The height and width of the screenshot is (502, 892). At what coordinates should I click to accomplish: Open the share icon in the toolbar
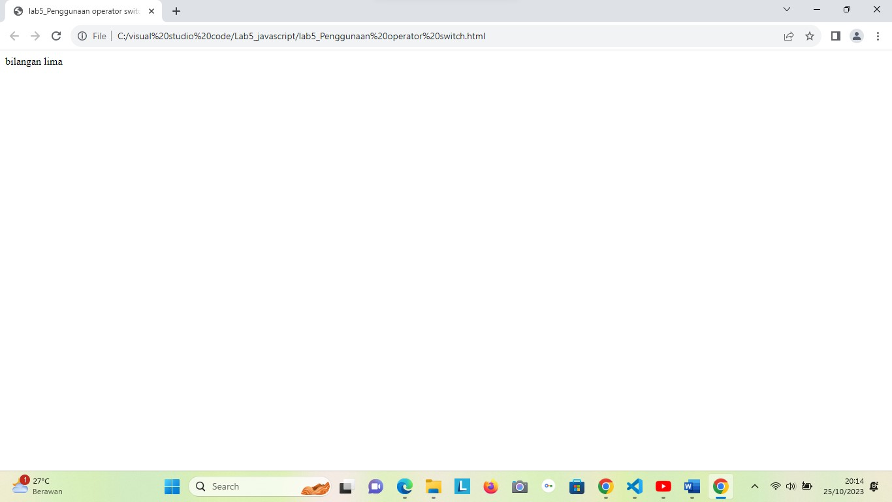(789, 36)
